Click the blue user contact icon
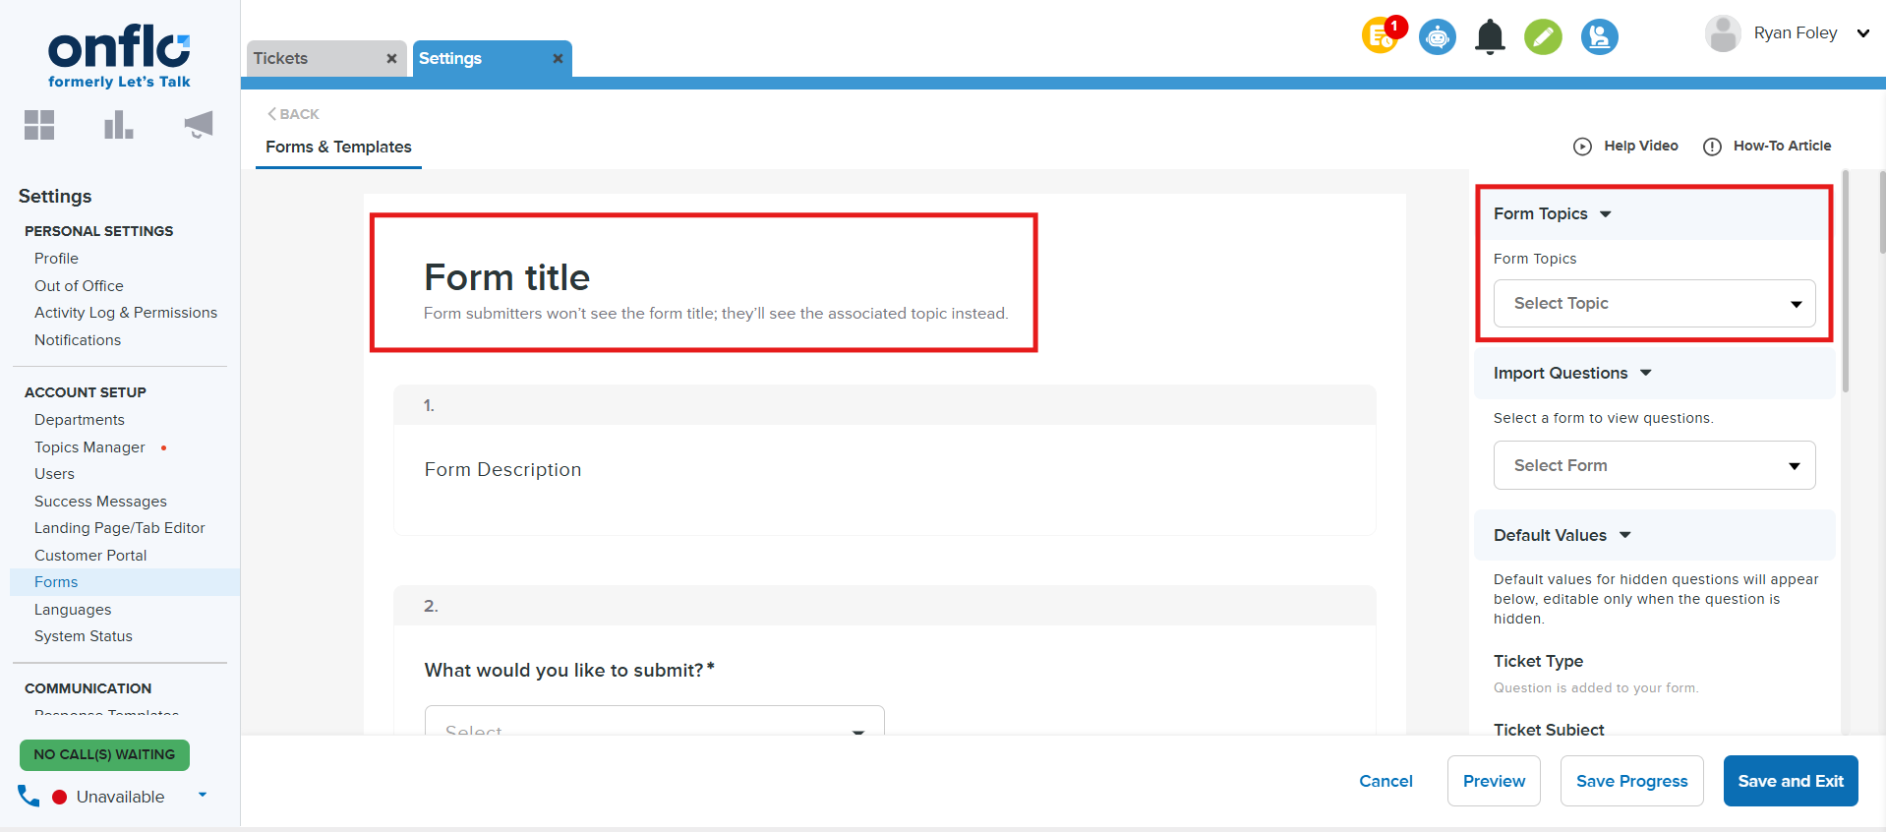Image resolution: width=1886 pixels, height=832 pixels. tap(1599, 37)
